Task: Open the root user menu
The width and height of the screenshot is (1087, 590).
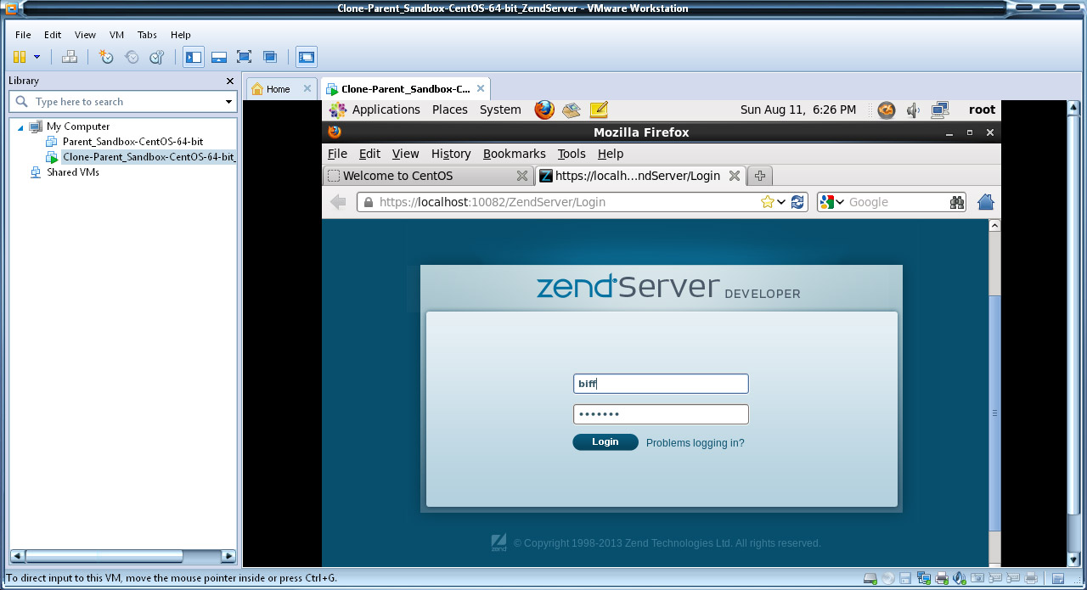Action: coord(982,110)
